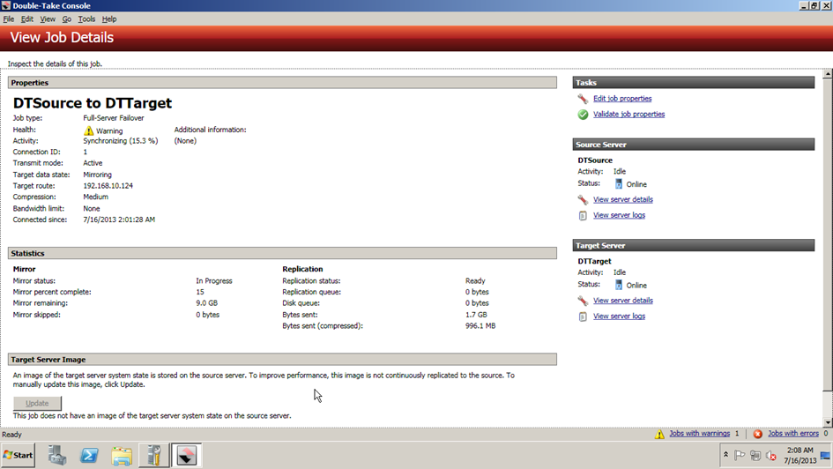Click the Show desktop button in taskbar corner

click(x=825, y=455)
